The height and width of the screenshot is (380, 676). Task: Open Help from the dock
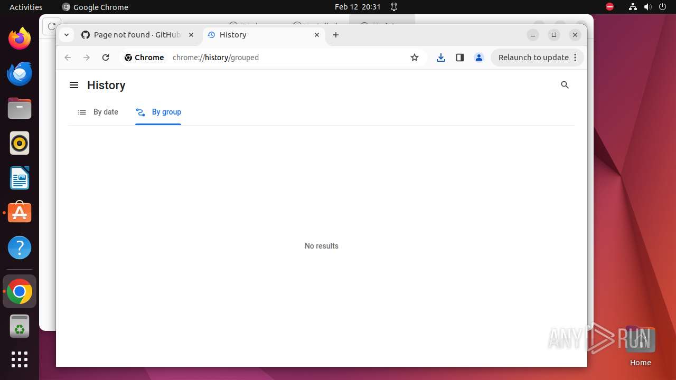coord(20,248)
